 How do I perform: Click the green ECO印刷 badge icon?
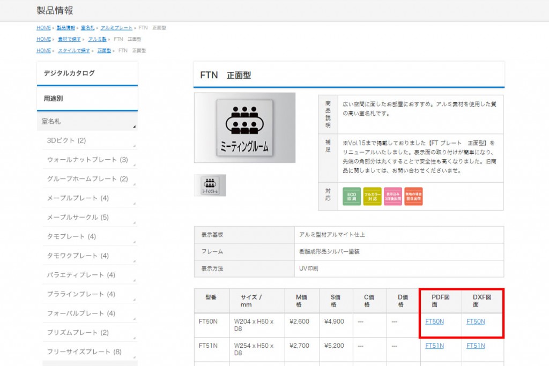[352, 196]
